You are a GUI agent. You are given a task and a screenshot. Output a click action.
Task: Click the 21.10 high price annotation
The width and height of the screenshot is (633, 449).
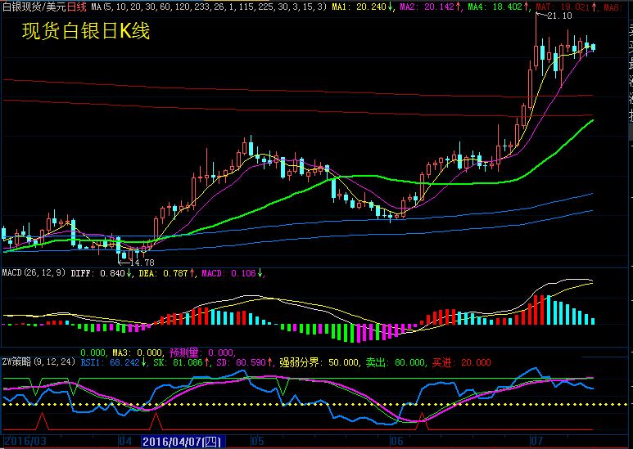pyautogui.click(x=560, y=16)
